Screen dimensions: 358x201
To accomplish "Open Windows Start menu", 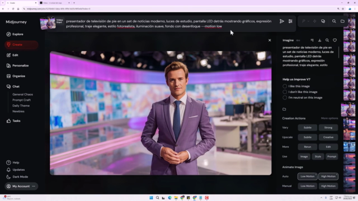I will tap(151, 198).
